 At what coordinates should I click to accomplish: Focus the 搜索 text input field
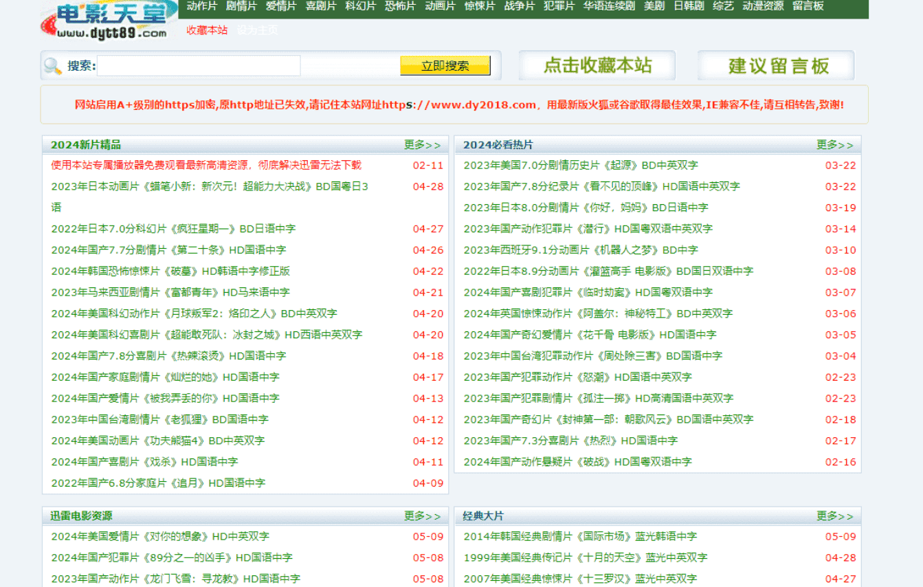[x=199, y=66]
